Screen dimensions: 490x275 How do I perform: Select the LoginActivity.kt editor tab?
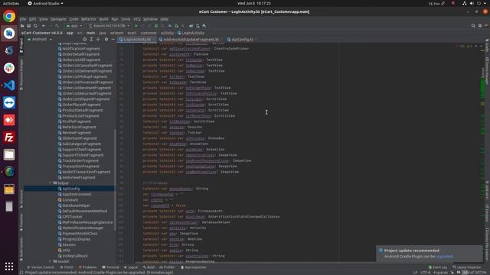tap(137, 39)
